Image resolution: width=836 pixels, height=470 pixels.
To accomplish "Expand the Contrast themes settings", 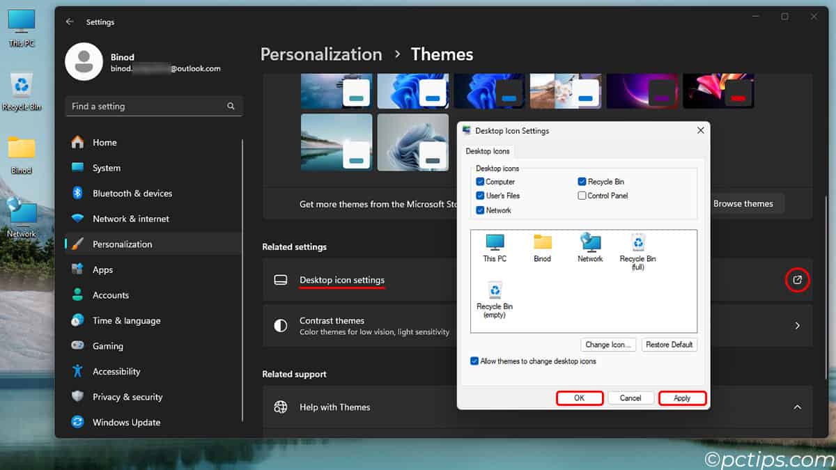I will (797, 325).
